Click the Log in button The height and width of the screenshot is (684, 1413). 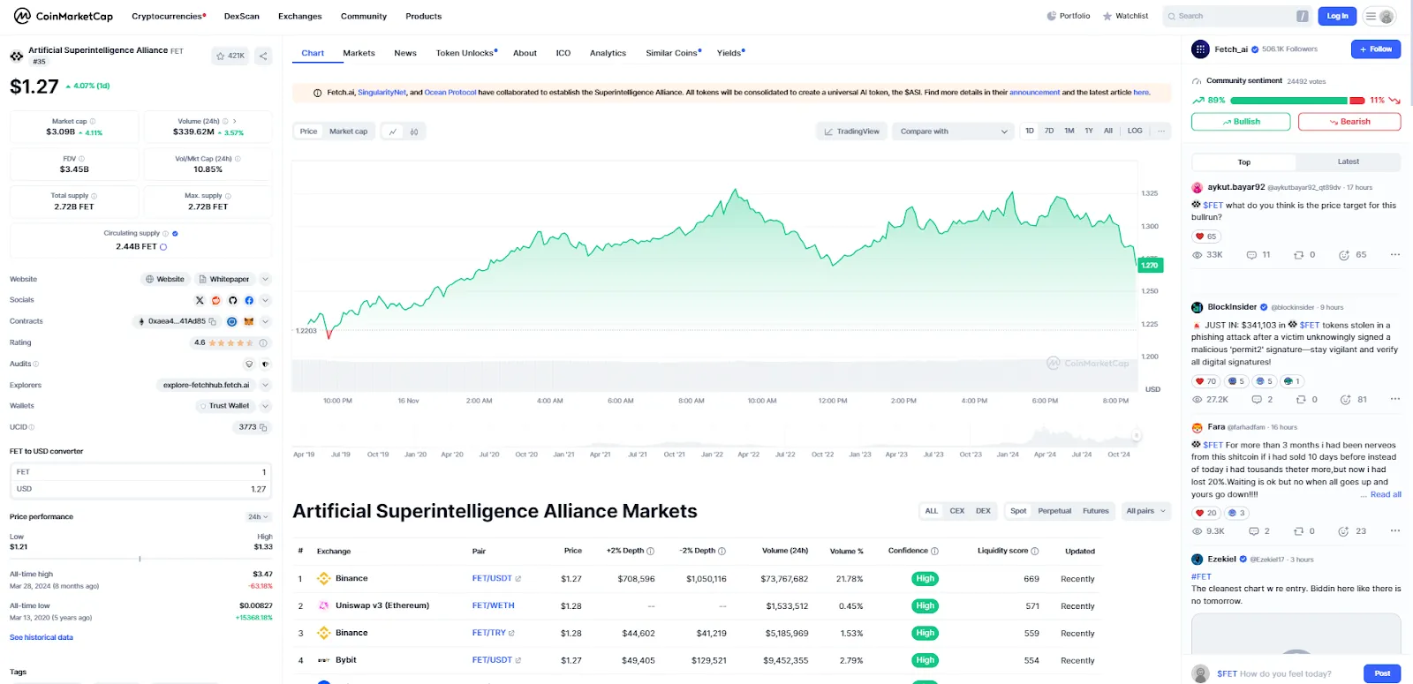(x=1337, y=16)
